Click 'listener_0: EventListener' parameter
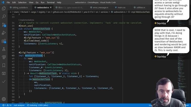The width and height of the screenshot is (191, 107). pos(45,67)
